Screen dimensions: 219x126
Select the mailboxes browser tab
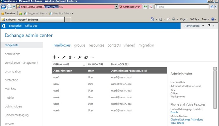33,19
